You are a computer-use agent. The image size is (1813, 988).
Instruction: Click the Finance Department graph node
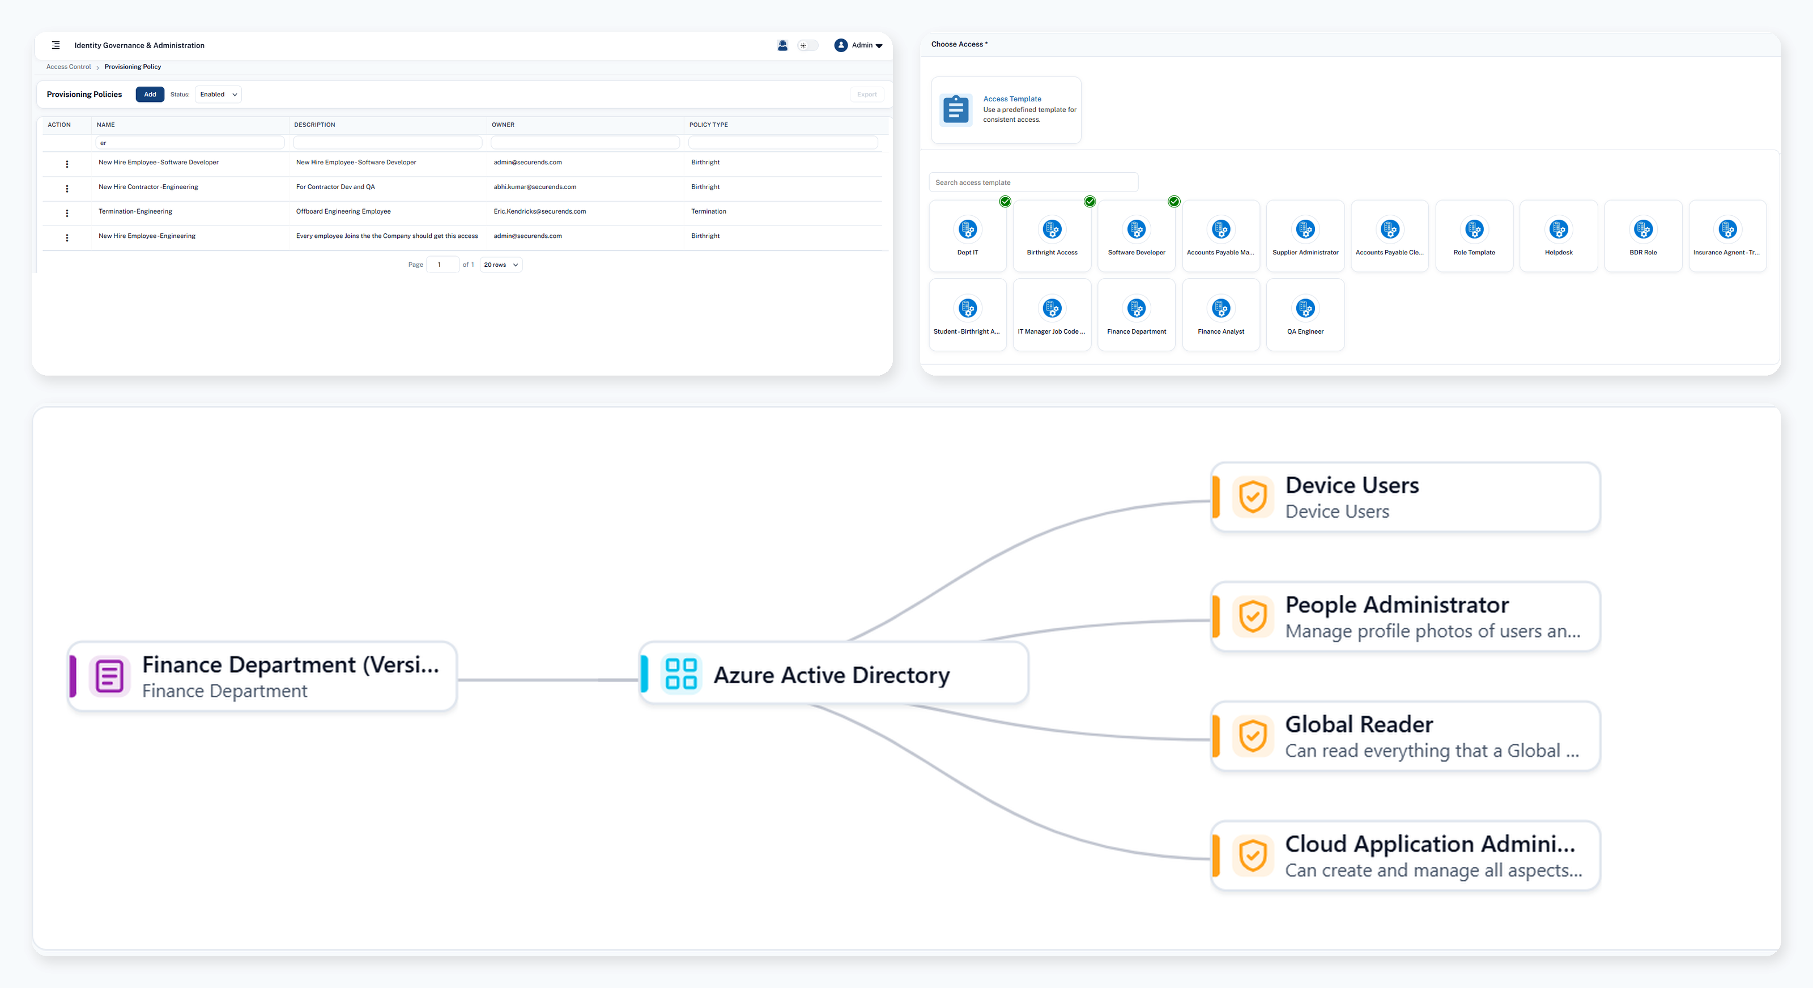(x=262, y=675)
